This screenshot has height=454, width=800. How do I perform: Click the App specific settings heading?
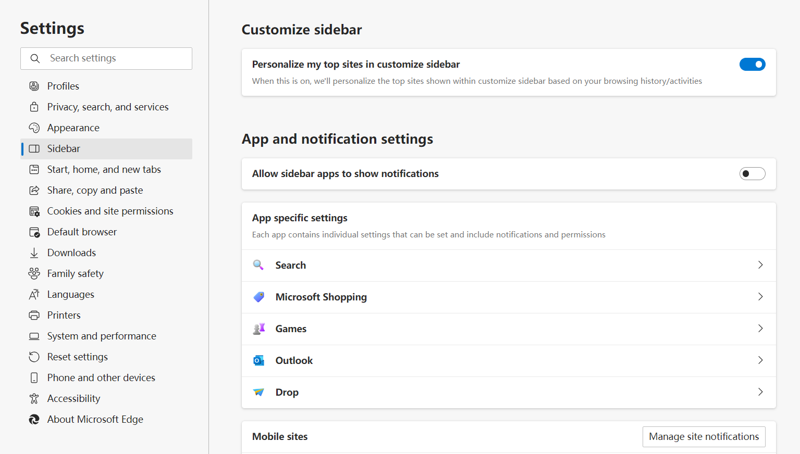tap(300, 218)
